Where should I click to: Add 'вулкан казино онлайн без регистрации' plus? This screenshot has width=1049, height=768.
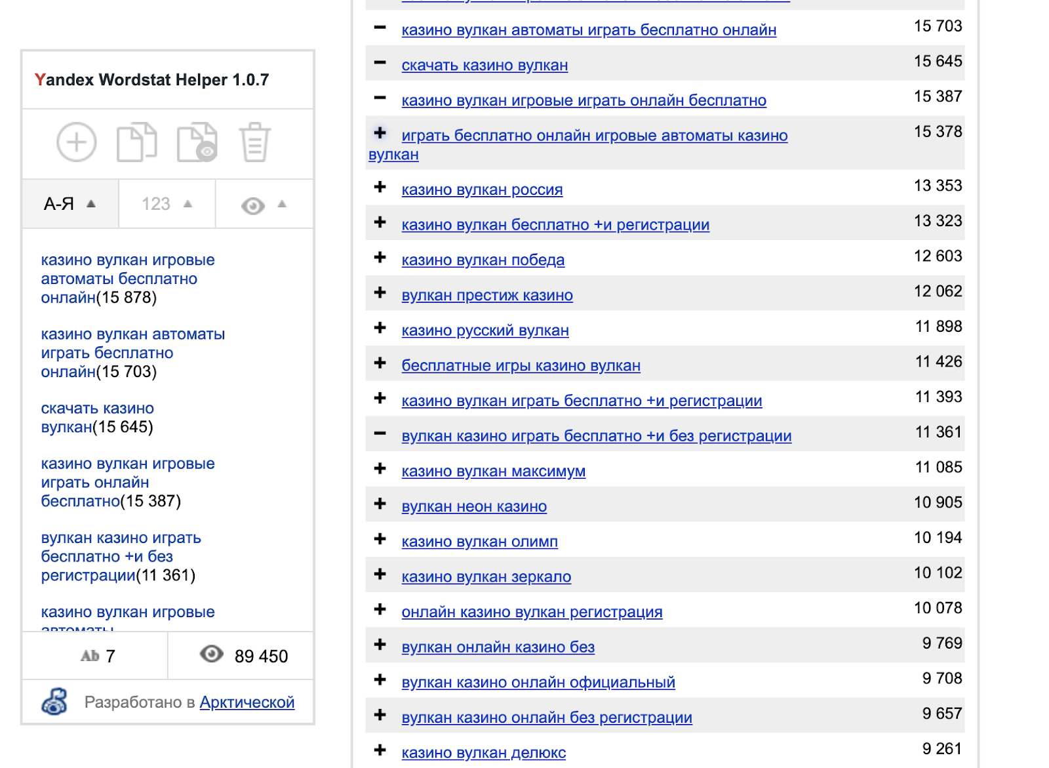pos(380,715)
